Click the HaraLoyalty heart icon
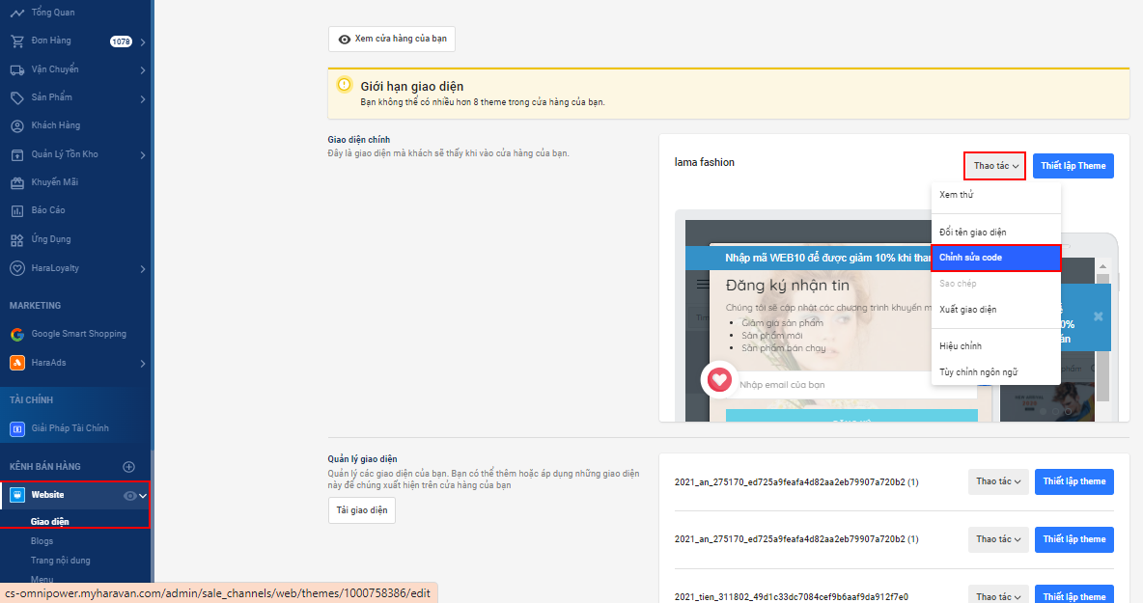The image size is (1143, 603). click(x=16, y=268)
